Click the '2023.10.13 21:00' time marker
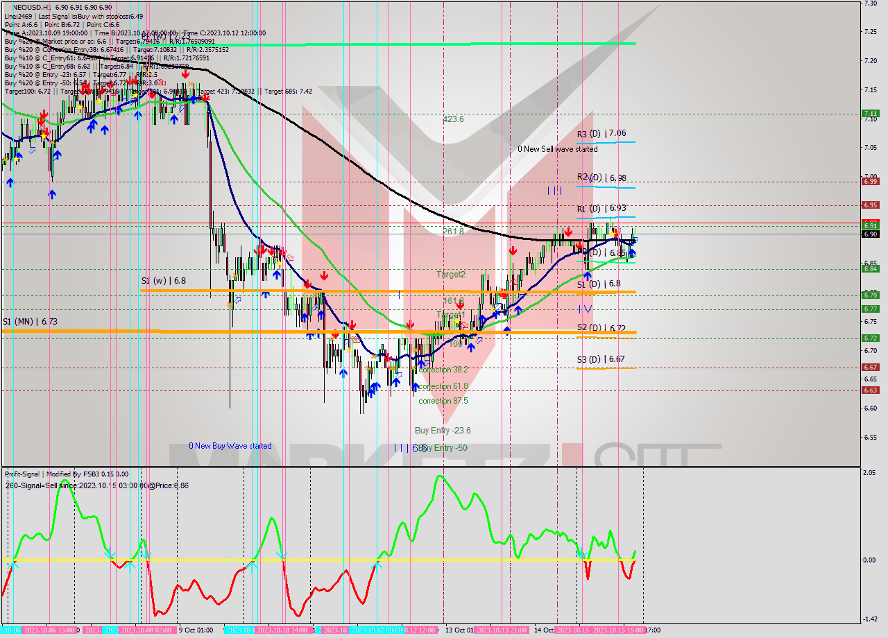 503,630
